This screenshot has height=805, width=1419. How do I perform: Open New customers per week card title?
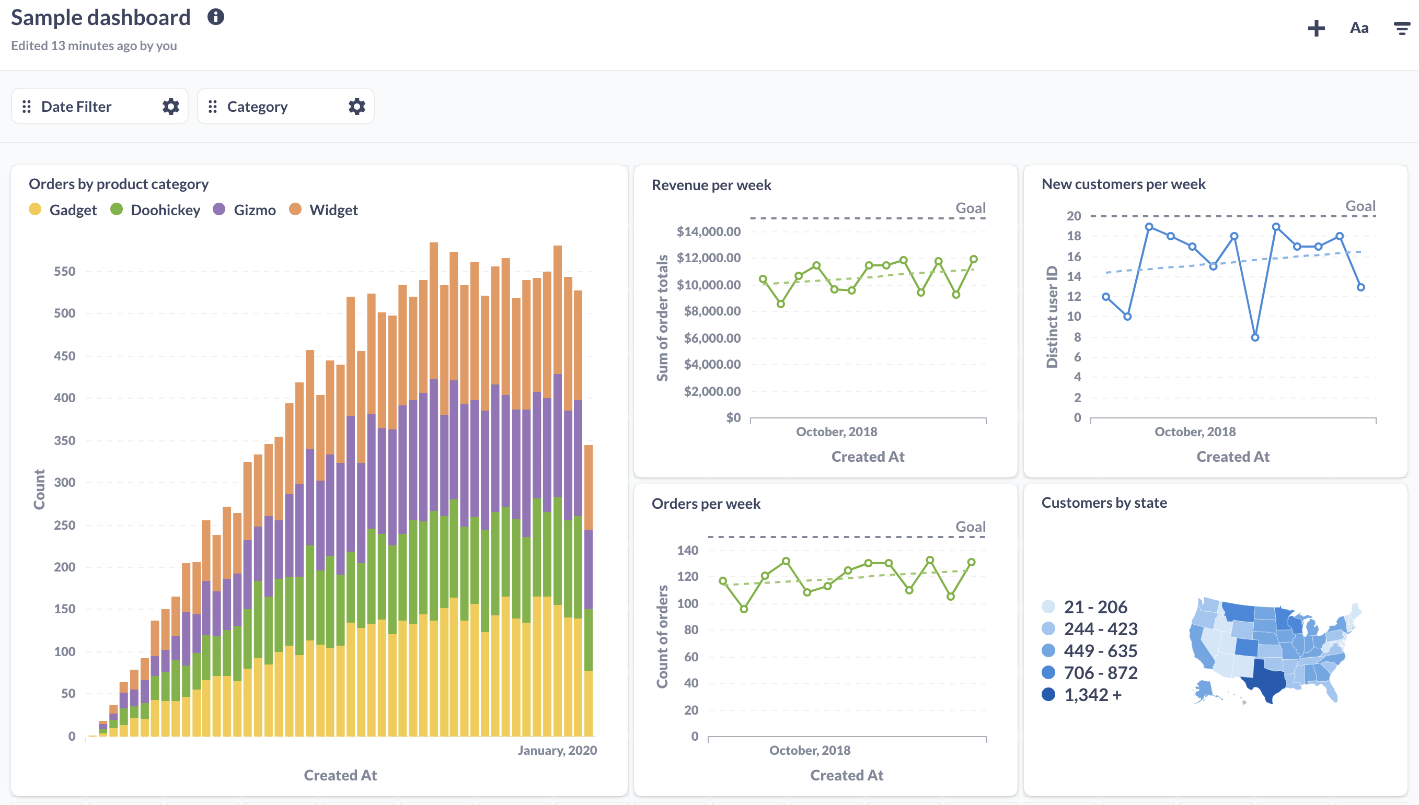[x=1123, y=184]
